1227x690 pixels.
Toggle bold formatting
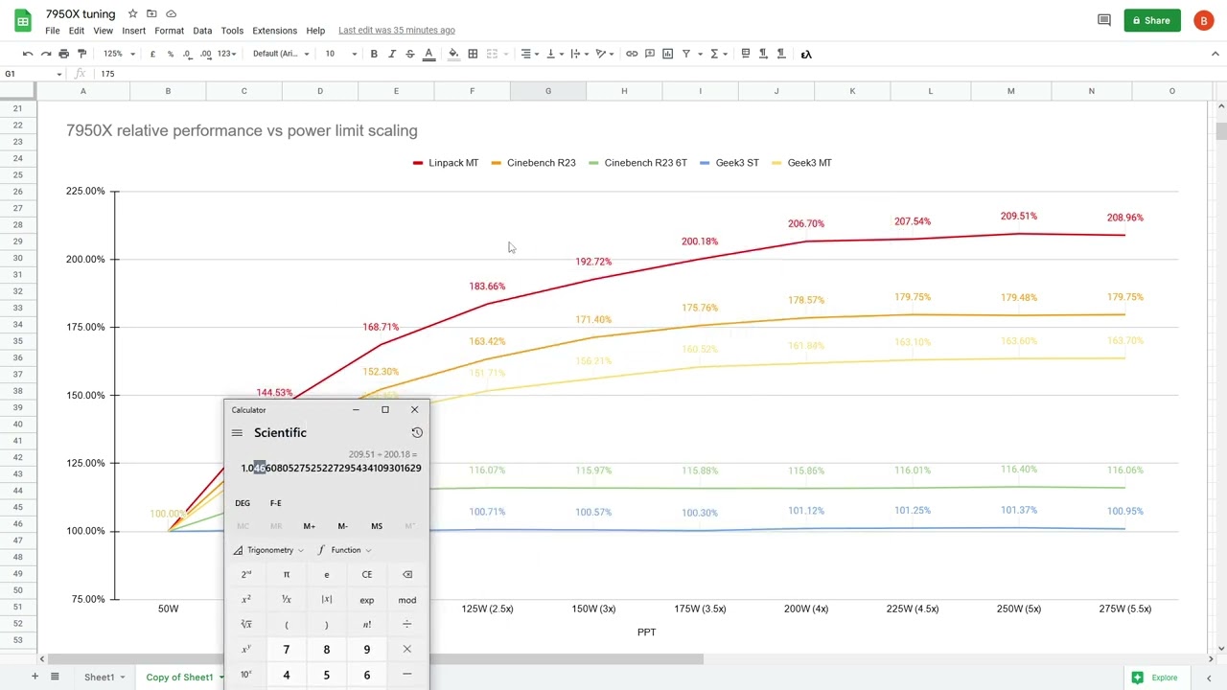point(374,54)
